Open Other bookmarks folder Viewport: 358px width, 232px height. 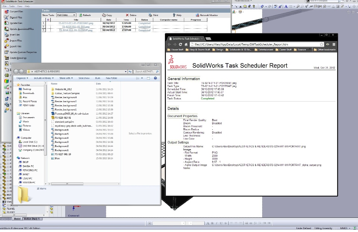tap(325, 50)
